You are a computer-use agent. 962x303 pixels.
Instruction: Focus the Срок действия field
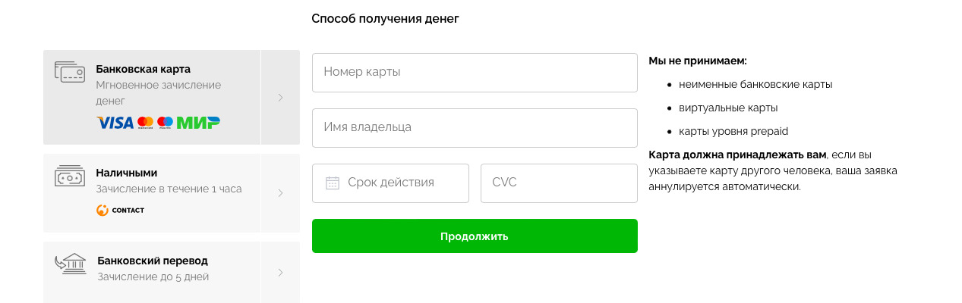click(x=390, y=183)
